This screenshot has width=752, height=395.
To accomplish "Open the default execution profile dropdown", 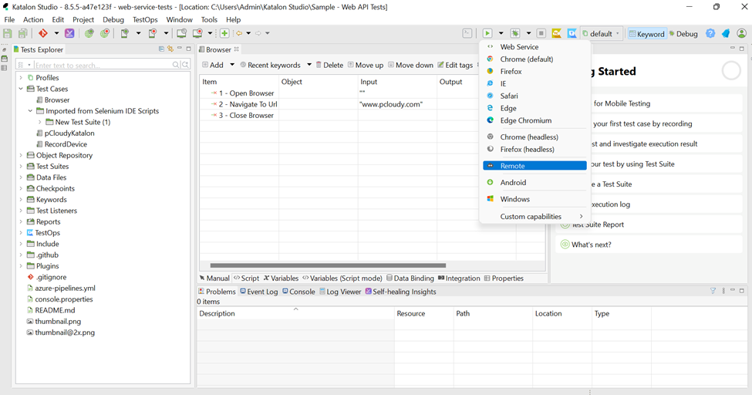I will 602,34.
